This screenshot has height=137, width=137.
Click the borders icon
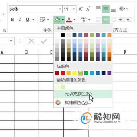pos(43,19)
